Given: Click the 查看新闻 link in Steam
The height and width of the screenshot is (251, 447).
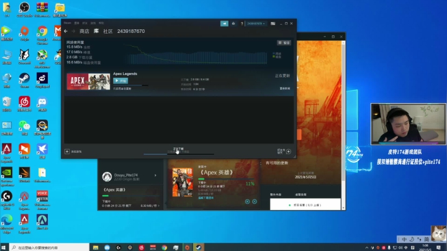Looking at the screenshot, I should (285, 88).
